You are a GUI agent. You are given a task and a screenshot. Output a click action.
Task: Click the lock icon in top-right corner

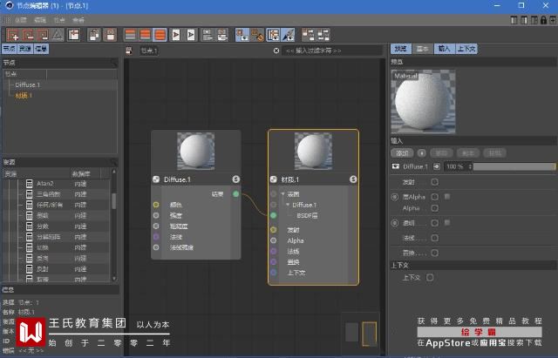pyautogui.click(x=543, y=20)
